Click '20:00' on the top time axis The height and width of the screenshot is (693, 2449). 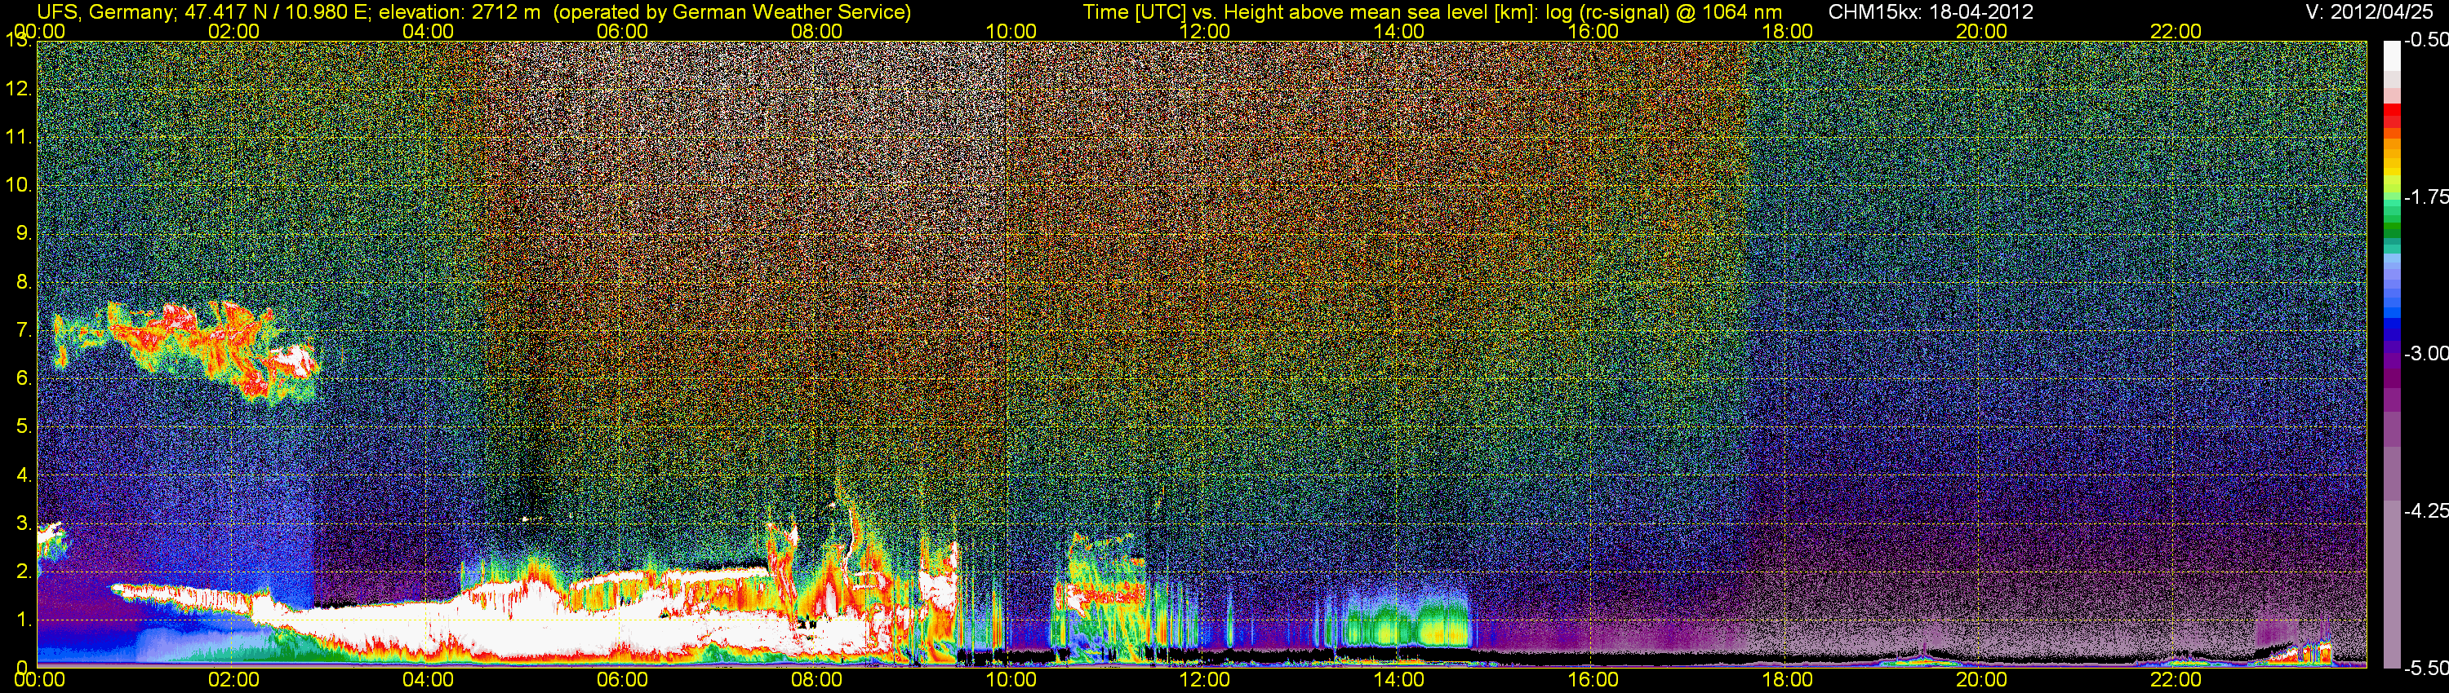[1981, 31]
